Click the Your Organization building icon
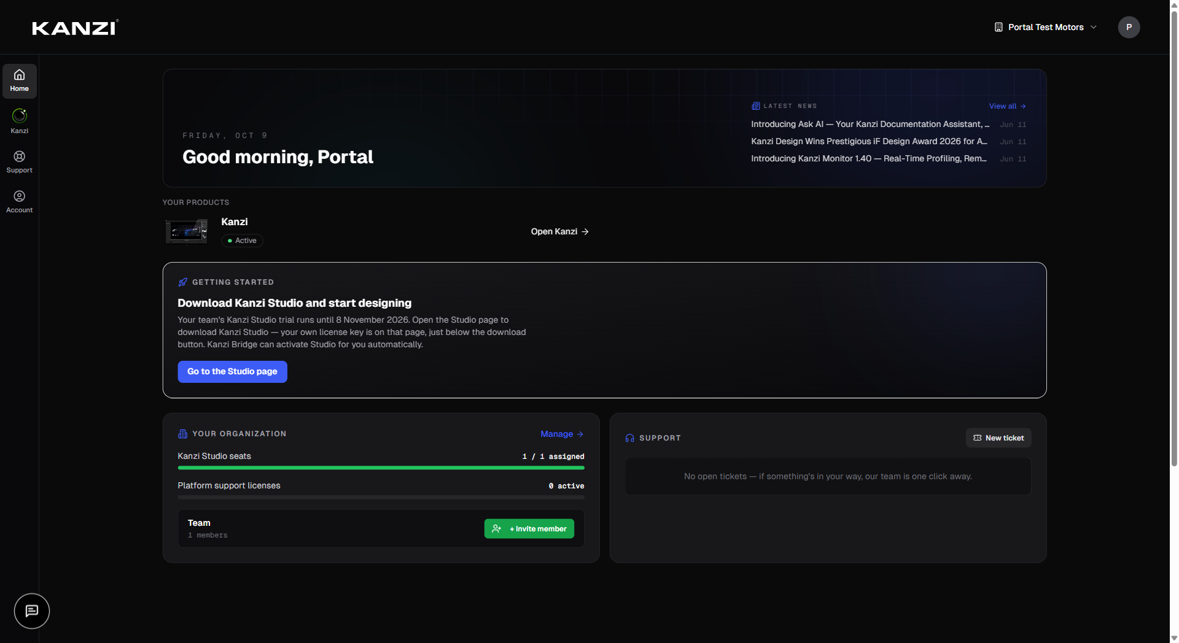This screenshot has width=1179, height=643. [182, 434]
